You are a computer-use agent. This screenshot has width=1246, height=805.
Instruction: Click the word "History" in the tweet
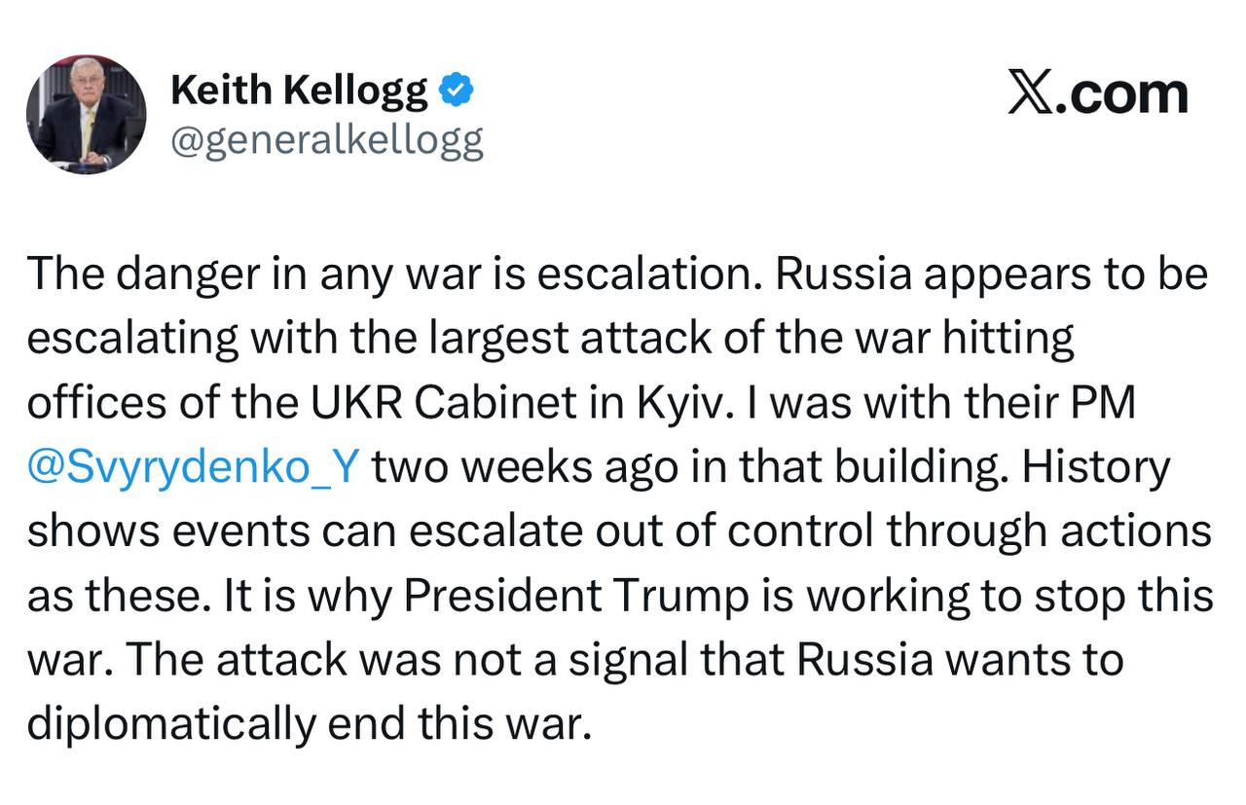1095,468
